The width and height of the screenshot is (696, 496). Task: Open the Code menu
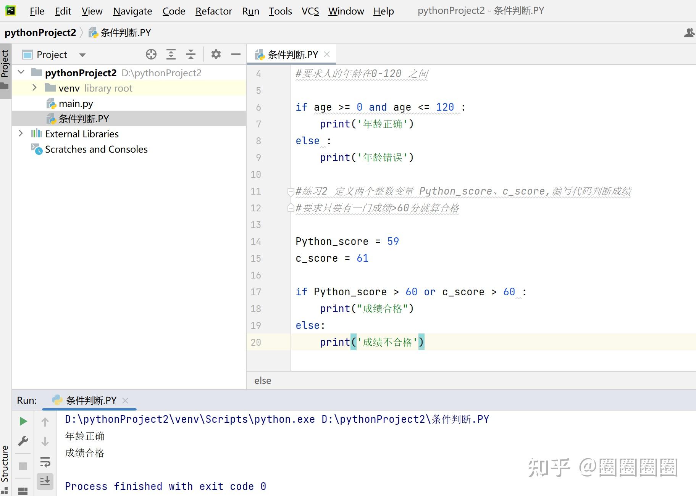(x=174, y=11)
